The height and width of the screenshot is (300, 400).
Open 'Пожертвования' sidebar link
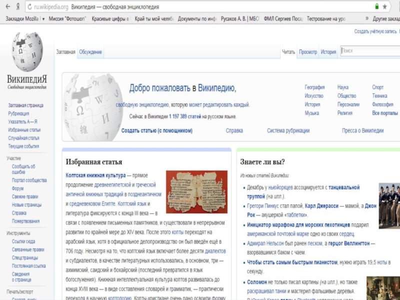[x=25, y=221]
